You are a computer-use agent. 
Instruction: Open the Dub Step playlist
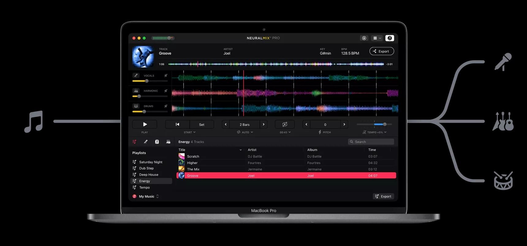pos(151,168)
